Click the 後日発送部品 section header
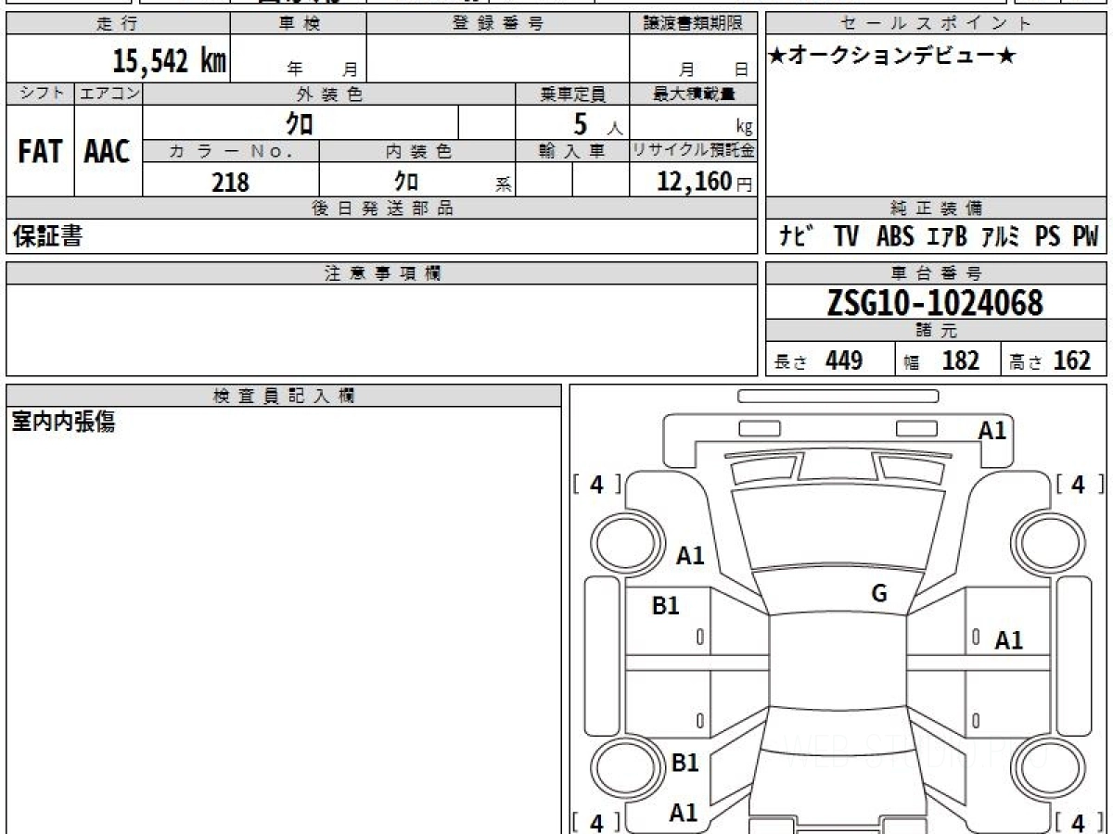This screenshot has height=834, width=1113. 382,208
